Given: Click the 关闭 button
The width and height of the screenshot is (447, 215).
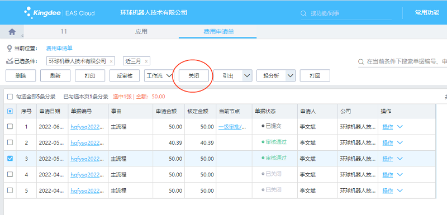Looking at the screenshot, I should [x=194, y=76].
